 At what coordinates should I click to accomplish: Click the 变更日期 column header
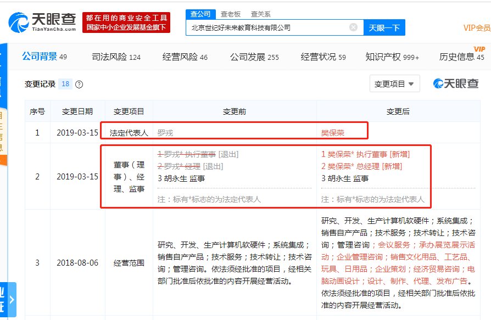77,111
